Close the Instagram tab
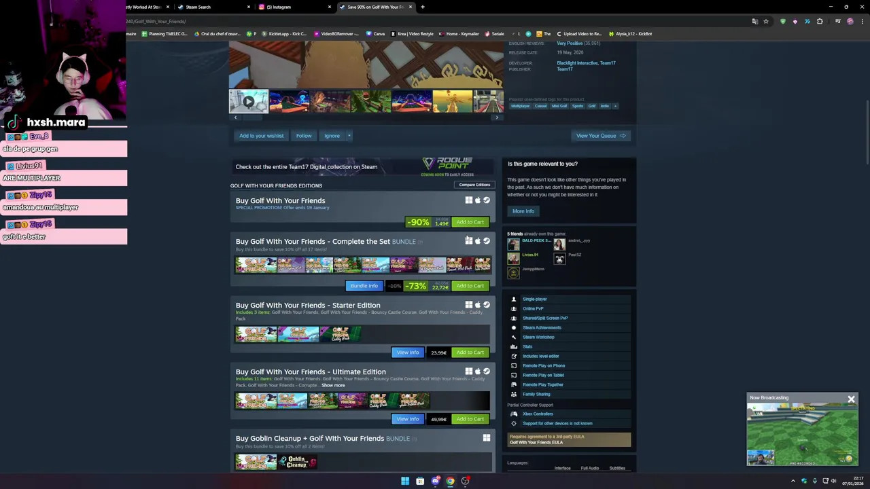 tap(330, 7)
